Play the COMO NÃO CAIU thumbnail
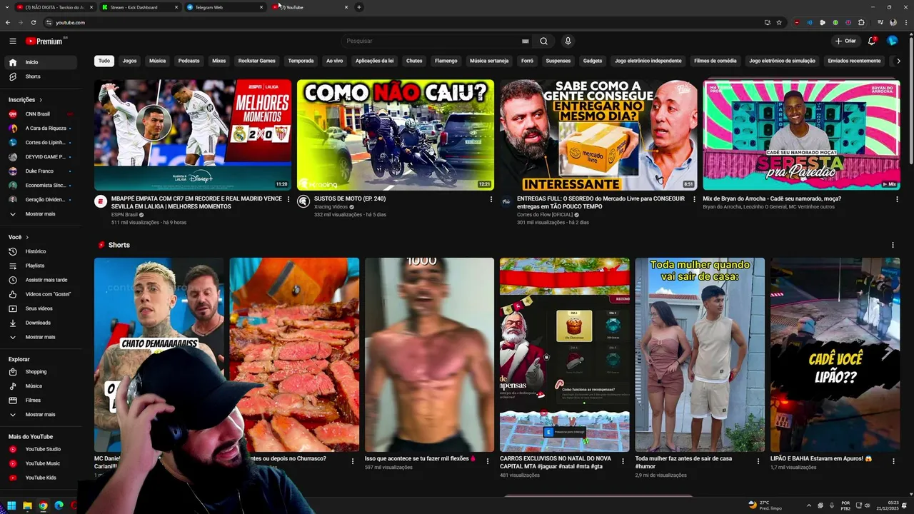The width and height of the screenshot is (914, 514). click(x=396, y=135)
